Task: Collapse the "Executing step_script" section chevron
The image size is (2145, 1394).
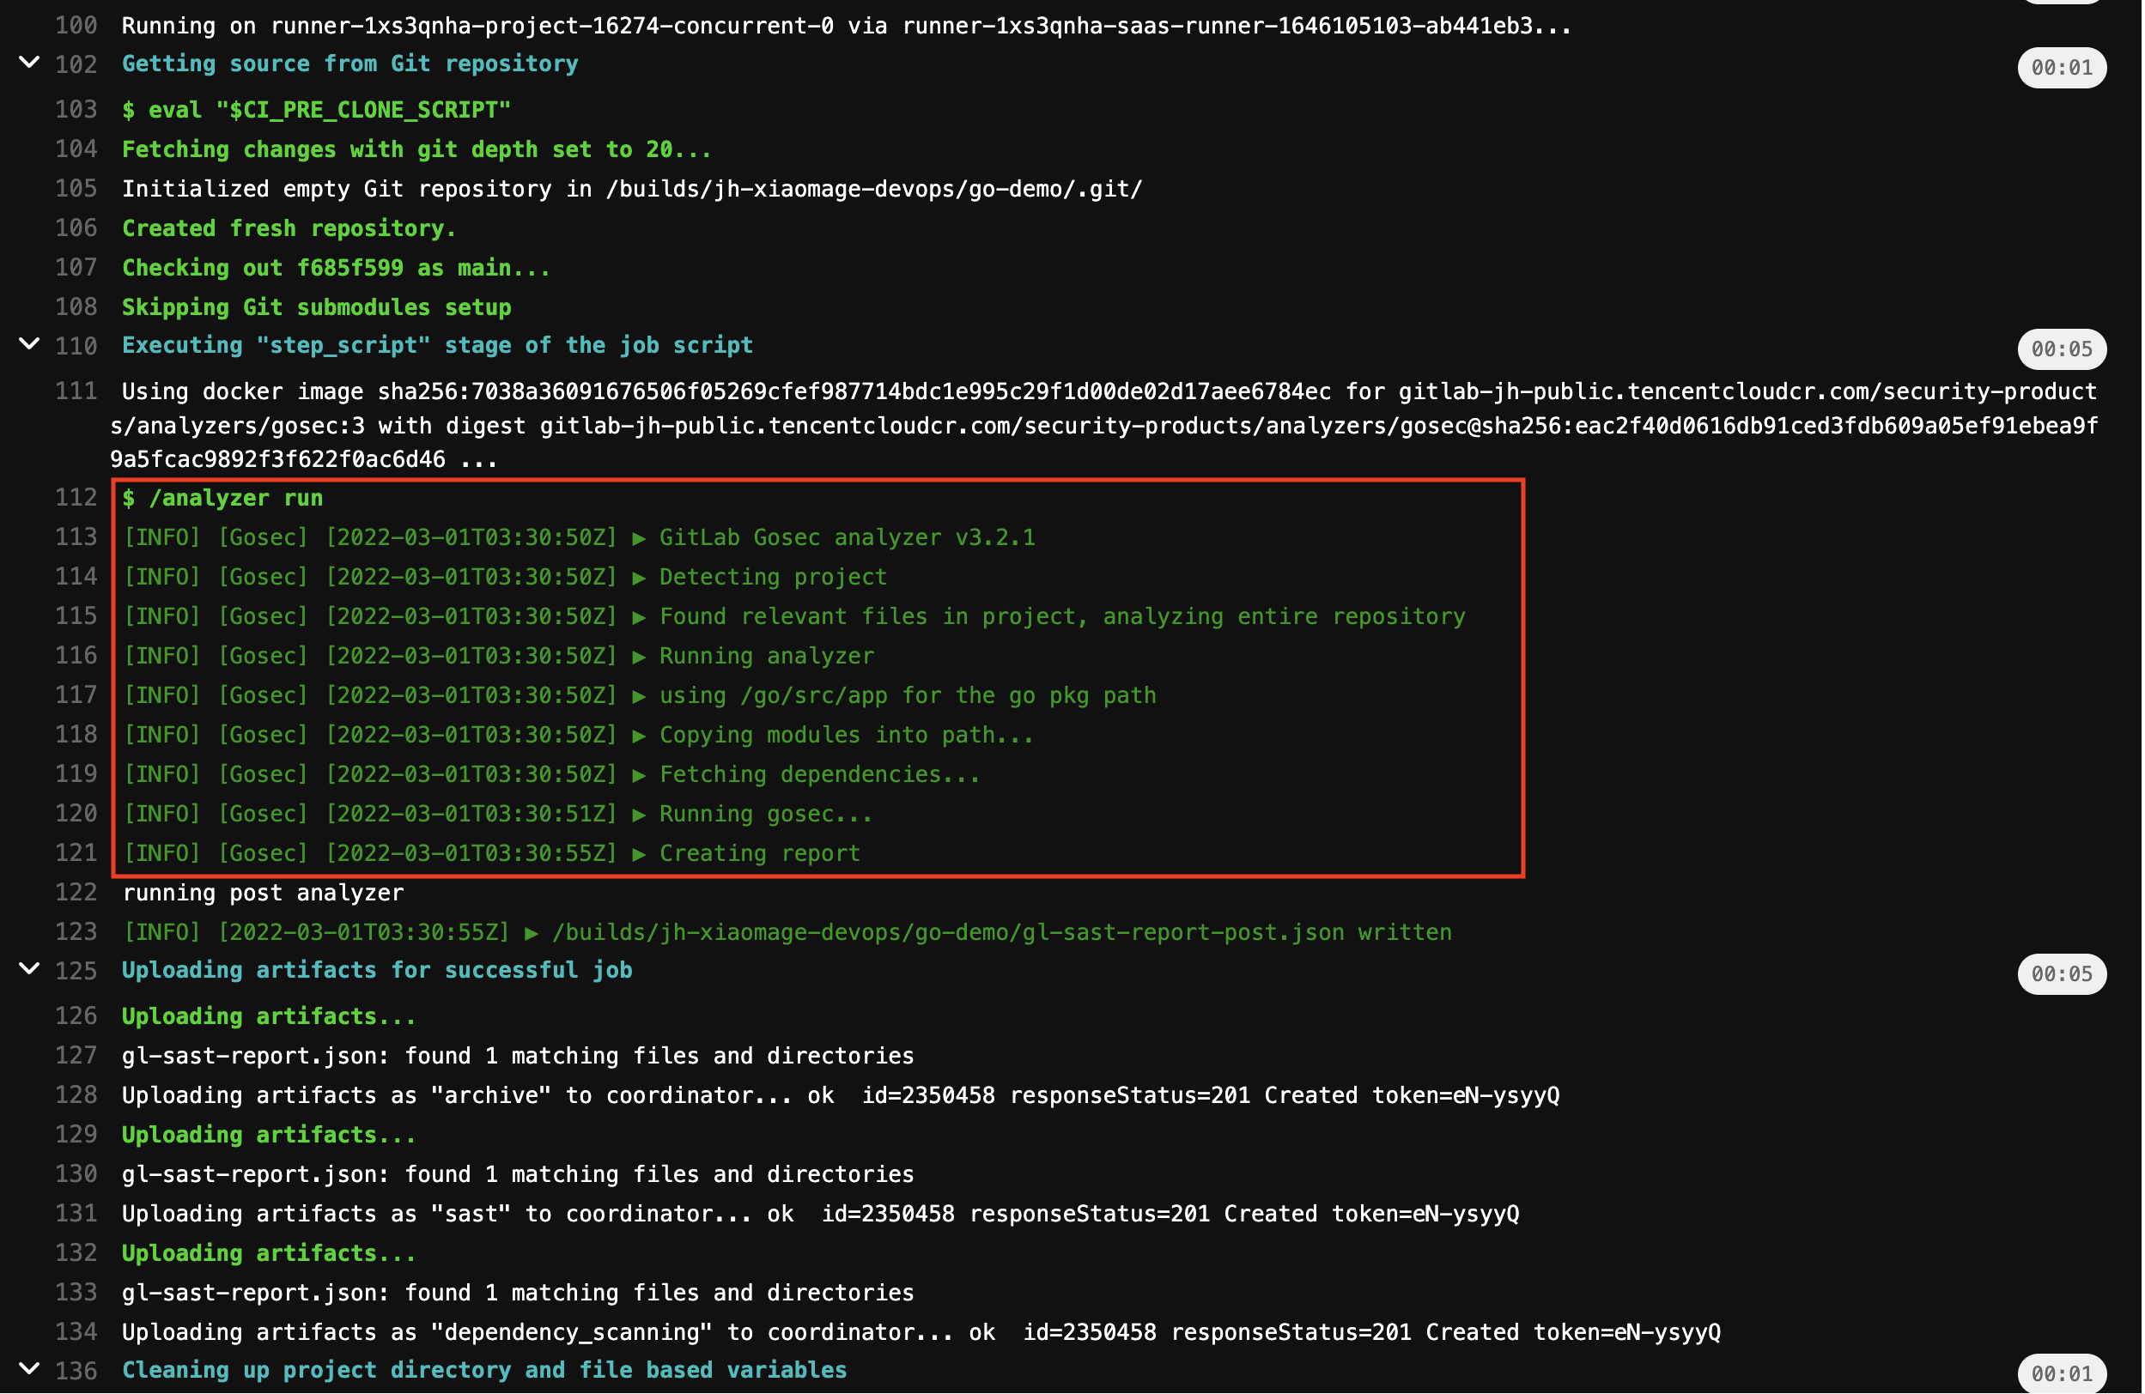Action: click(x=29, y=344)
